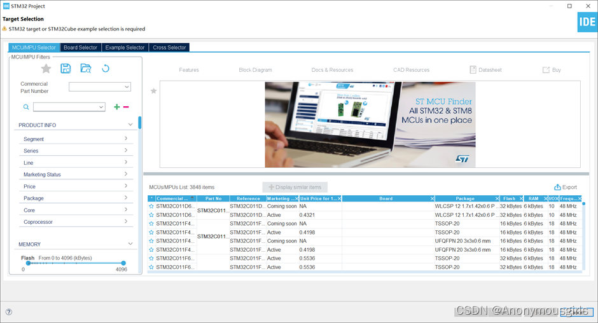Screen dimensions: 598x323
Task: Expand the Coprocessor filter
Action: (126, 221)
